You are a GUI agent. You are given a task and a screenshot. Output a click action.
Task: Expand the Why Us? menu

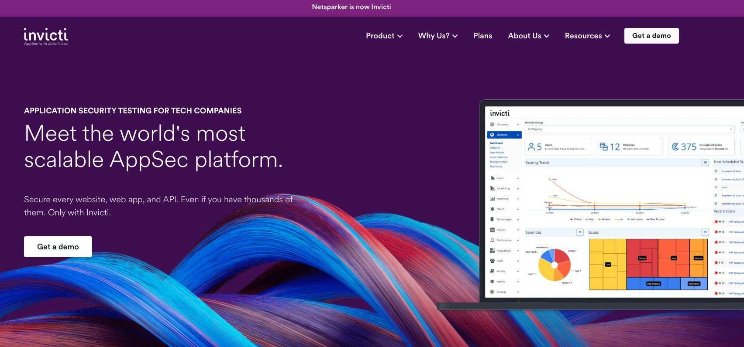click(437, 36)
